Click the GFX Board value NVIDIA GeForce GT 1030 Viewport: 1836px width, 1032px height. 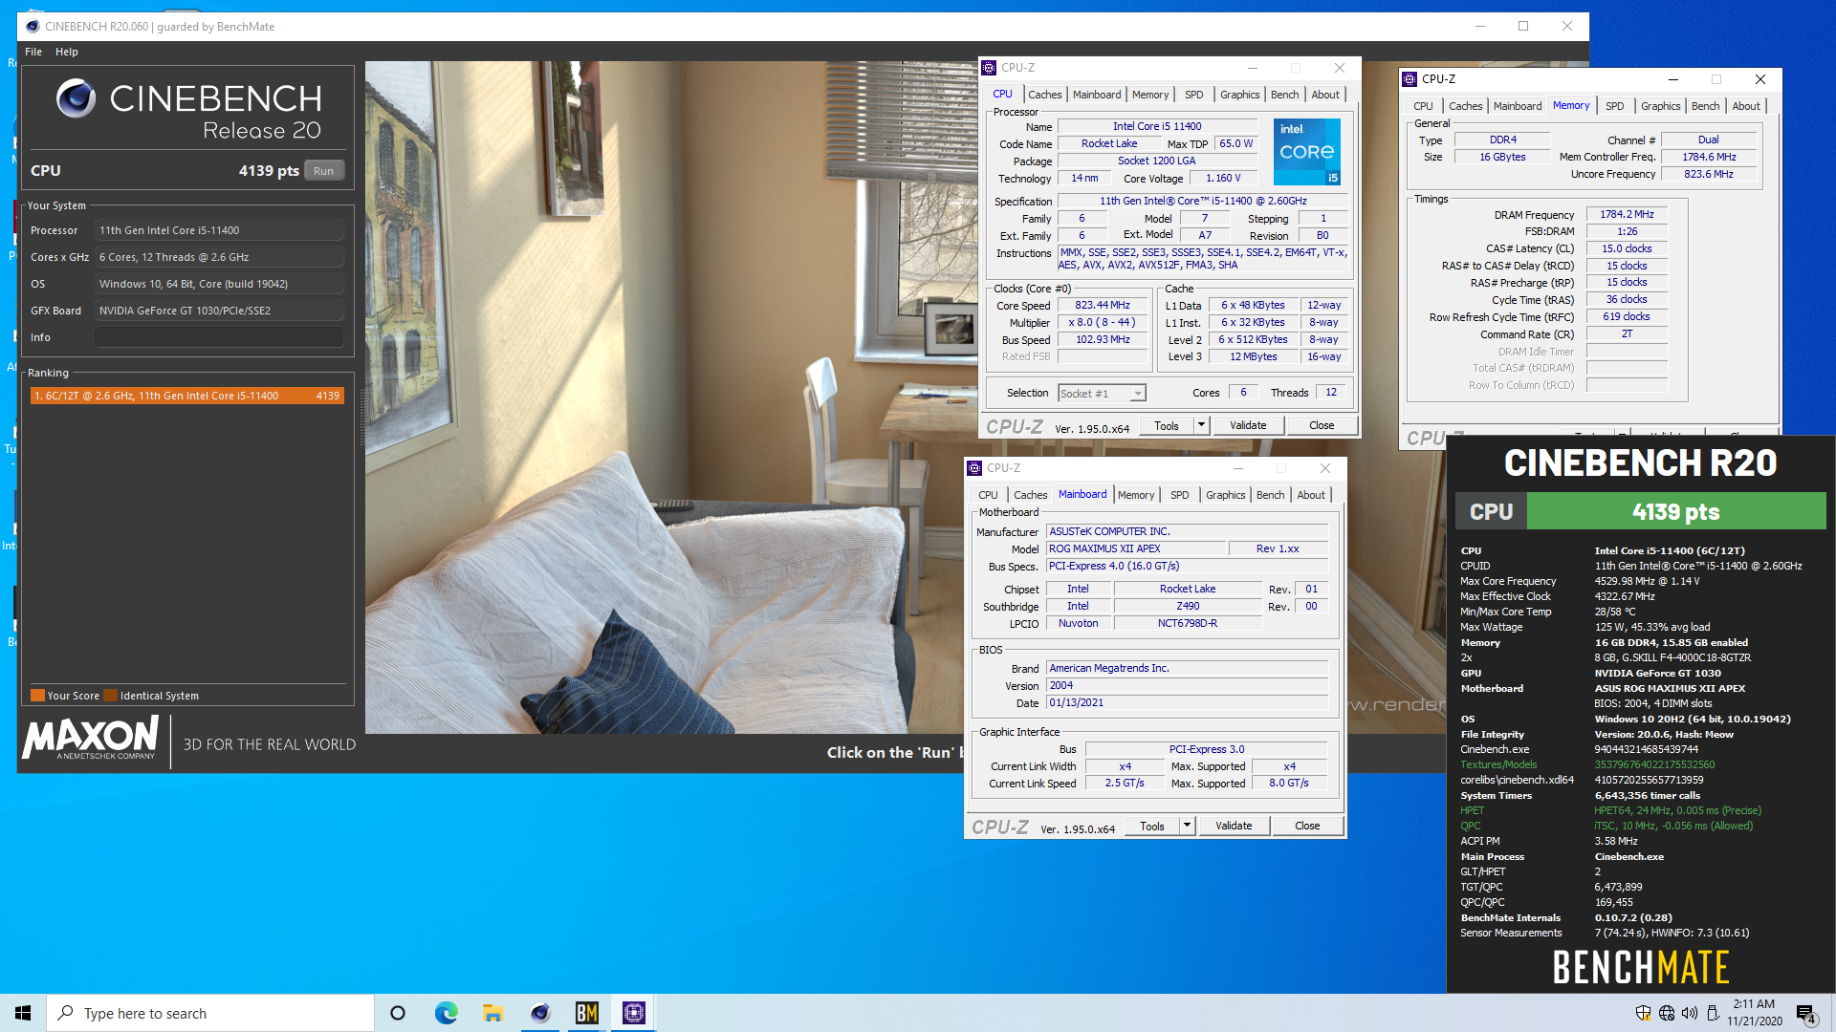(x=219, y=311)
